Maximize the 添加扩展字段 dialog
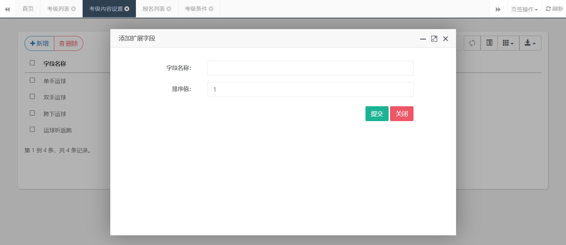The width and height of the screenshot is (566, 245). [434, 39]
